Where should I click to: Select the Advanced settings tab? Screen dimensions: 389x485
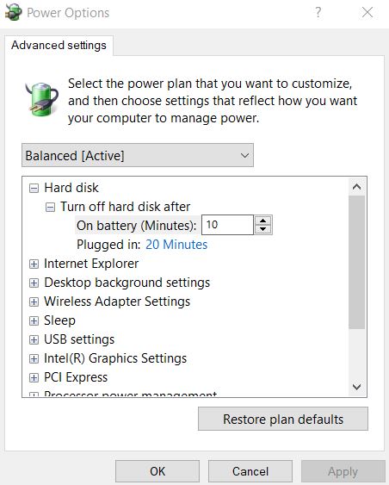[x=59, y=46]
